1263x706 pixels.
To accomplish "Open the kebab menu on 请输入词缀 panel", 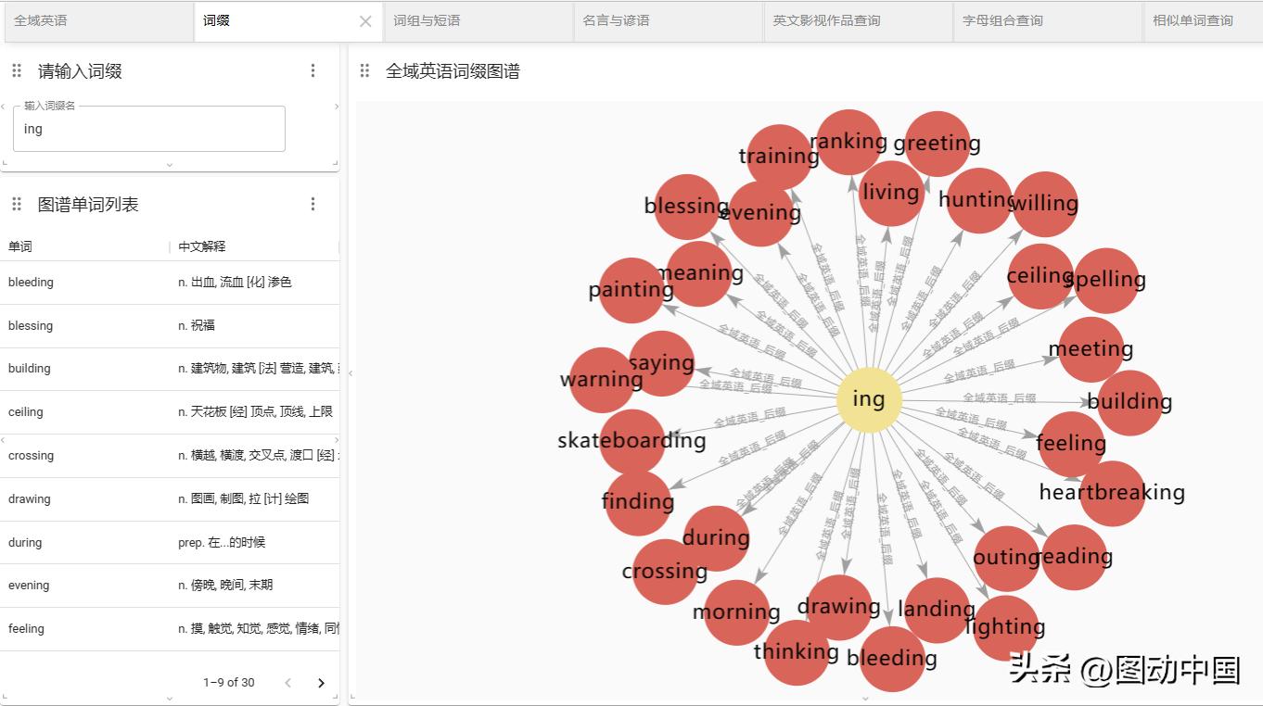I will (x=313, y=70).
